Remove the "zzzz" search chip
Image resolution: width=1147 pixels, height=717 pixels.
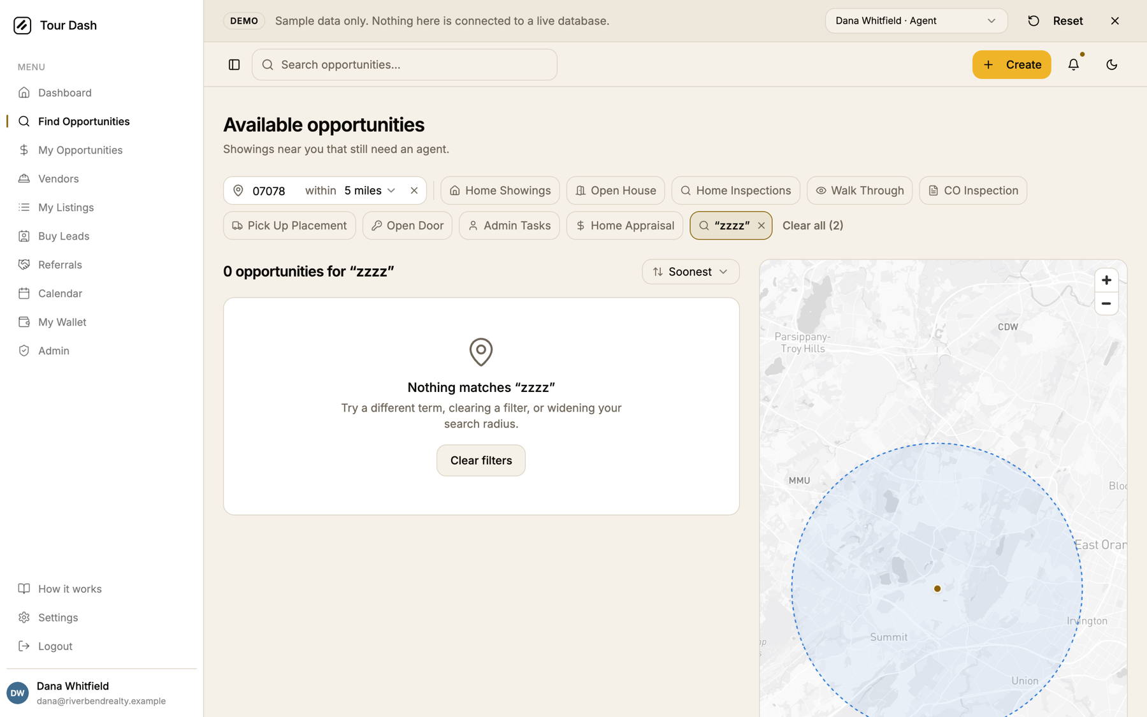tap(761, 226)
